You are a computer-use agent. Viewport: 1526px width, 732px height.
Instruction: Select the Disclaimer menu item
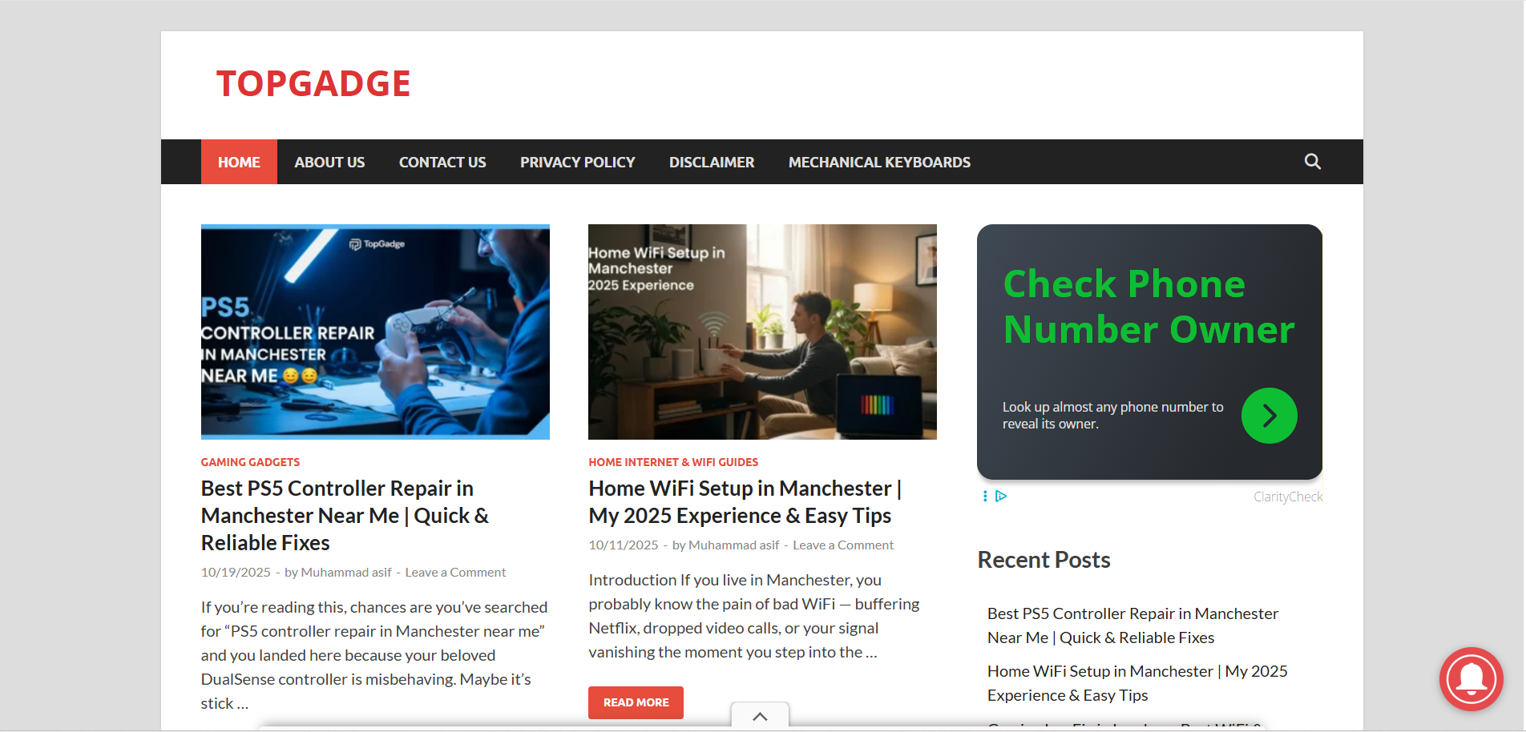[712, 162]
